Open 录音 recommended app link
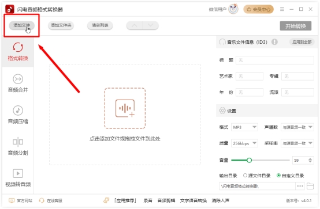Screen dimensions: 320x209 (148, 201)
